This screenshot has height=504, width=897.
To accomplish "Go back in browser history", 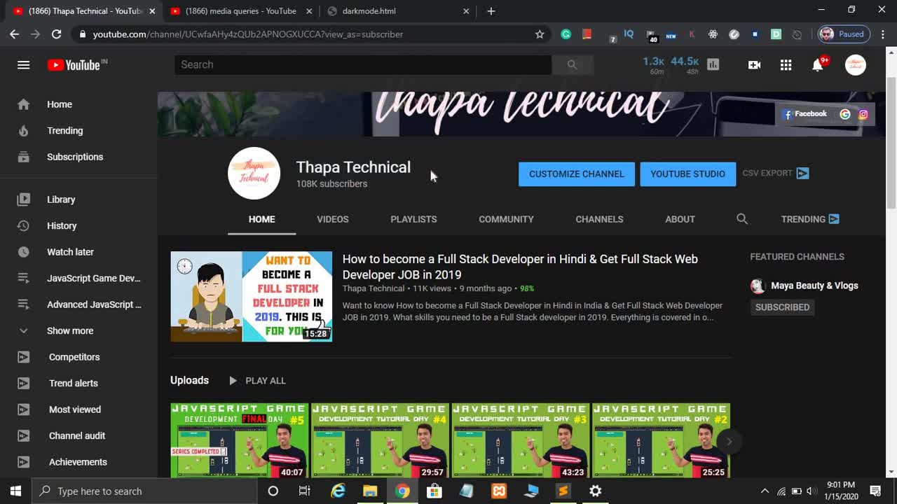I will tap(15, 34).
